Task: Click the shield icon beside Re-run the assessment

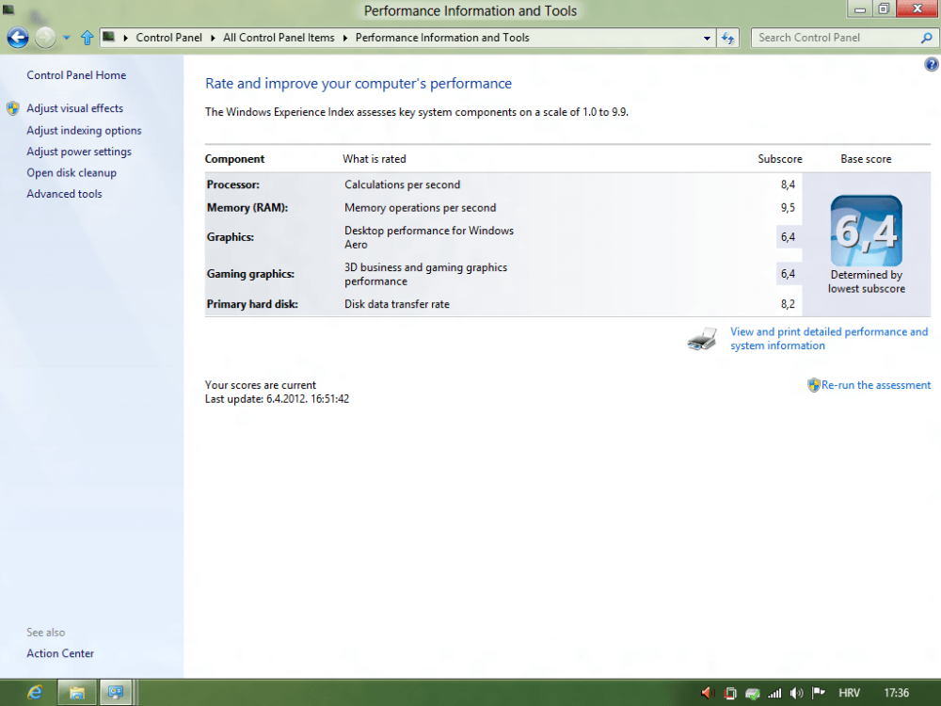Action: 814,385
